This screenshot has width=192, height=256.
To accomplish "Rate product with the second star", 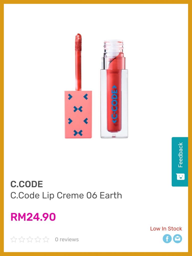I will coord(22,239).
